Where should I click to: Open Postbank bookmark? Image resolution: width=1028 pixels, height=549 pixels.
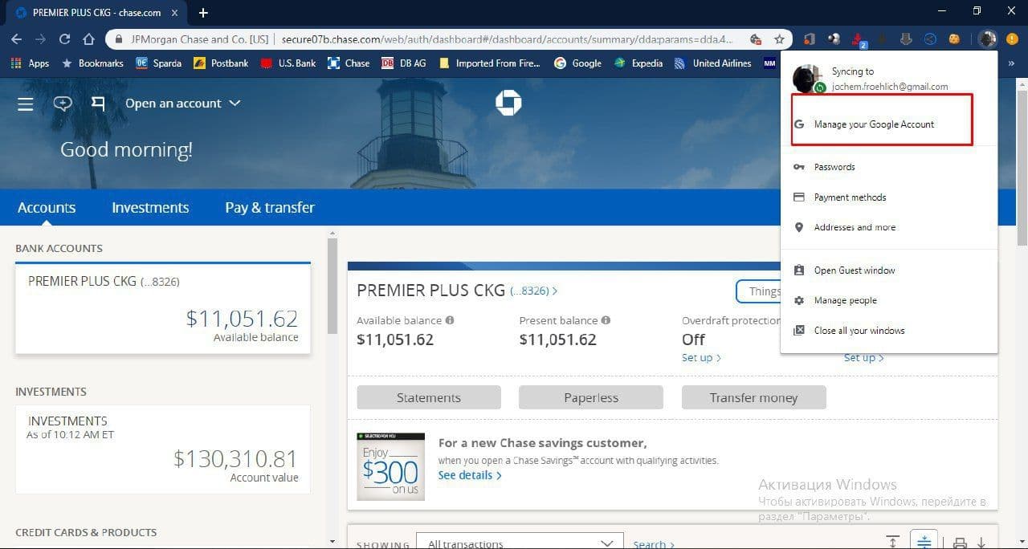[x=221, y=63]
